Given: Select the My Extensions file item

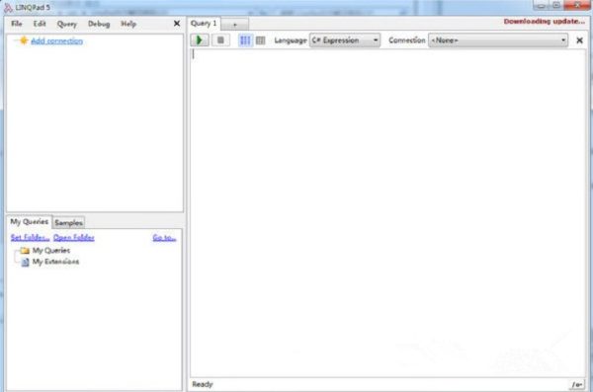Looking at the screenshot, I should point(50,262).
